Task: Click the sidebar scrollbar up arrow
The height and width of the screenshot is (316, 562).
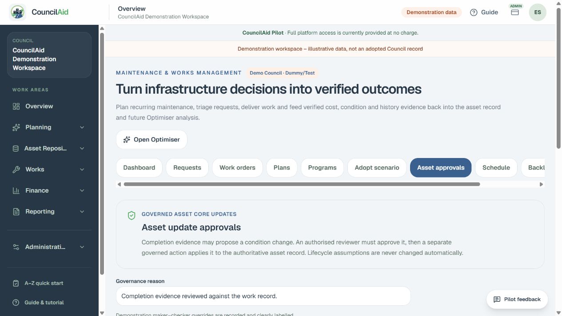Action: click(102, 28)
